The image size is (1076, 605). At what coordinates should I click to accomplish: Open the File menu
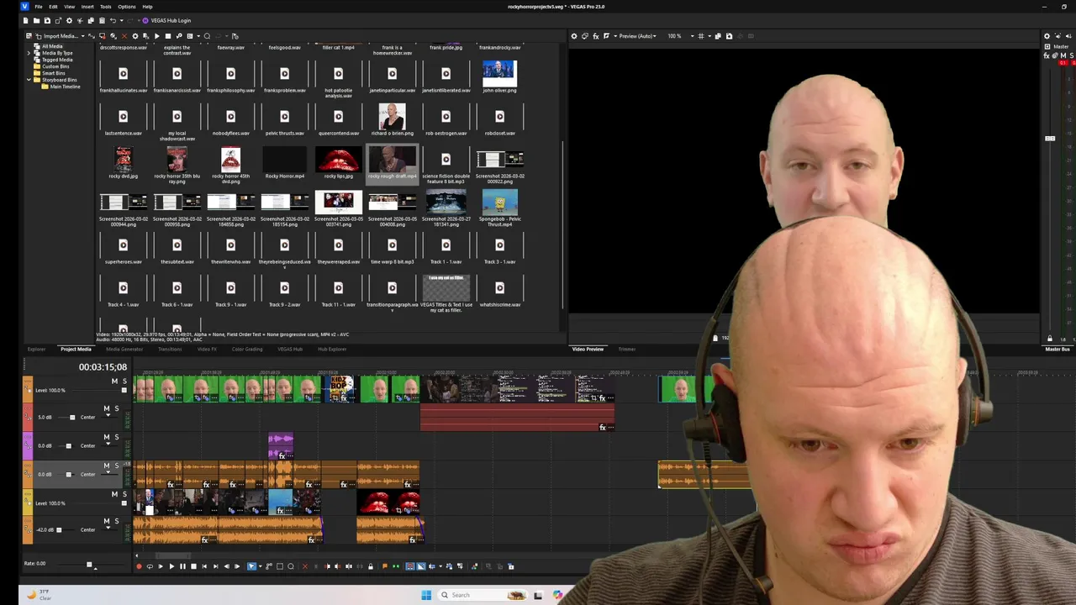click(39, 7)
